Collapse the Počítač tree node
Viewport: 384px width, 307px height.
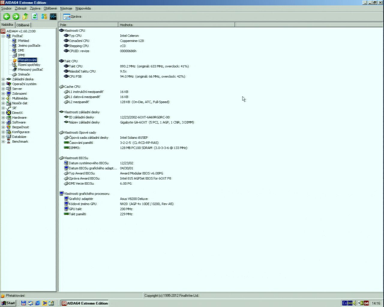click(3, 36)
